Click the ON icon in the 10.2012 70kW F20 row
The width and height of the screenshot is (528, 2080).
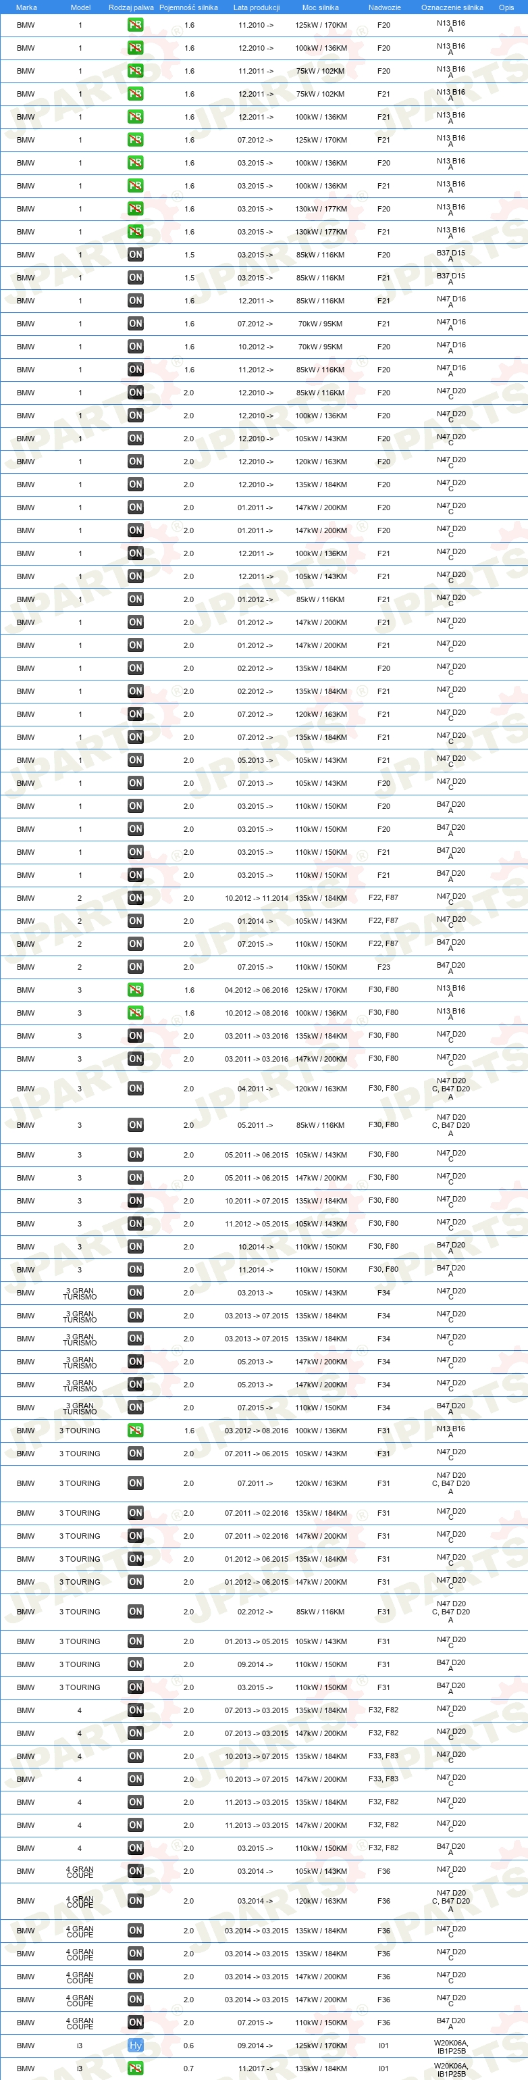point(136,347)
